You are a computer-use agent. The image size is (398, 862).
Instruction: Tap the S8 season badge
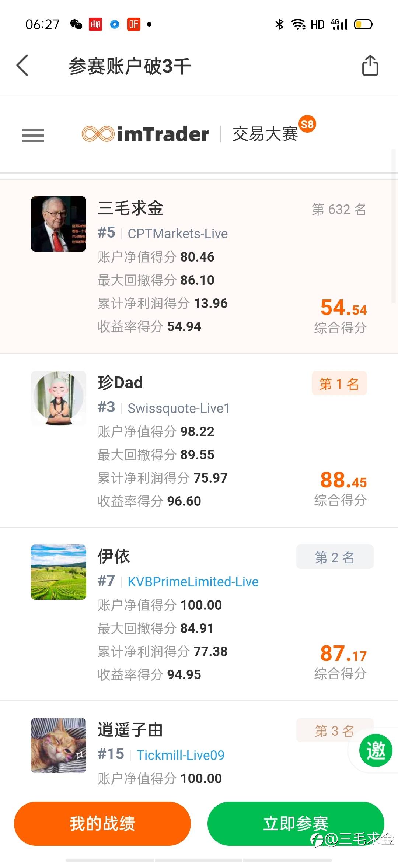click(x=307, y=124)
